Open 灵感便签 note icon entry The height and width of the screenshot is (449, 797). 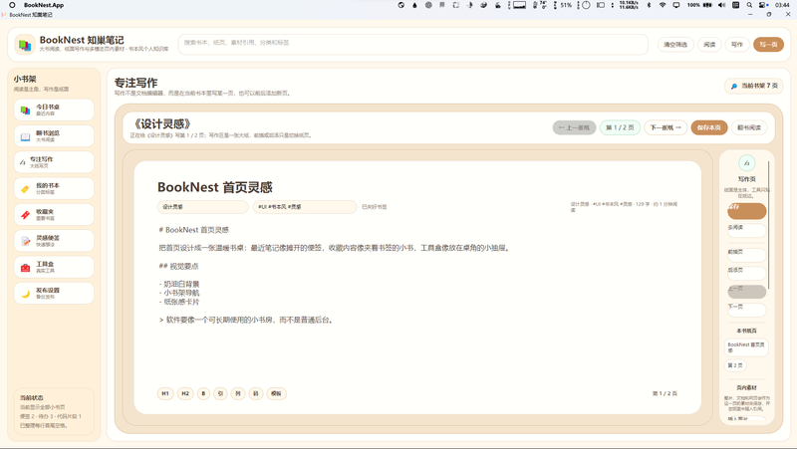click(x=54, y=241)
